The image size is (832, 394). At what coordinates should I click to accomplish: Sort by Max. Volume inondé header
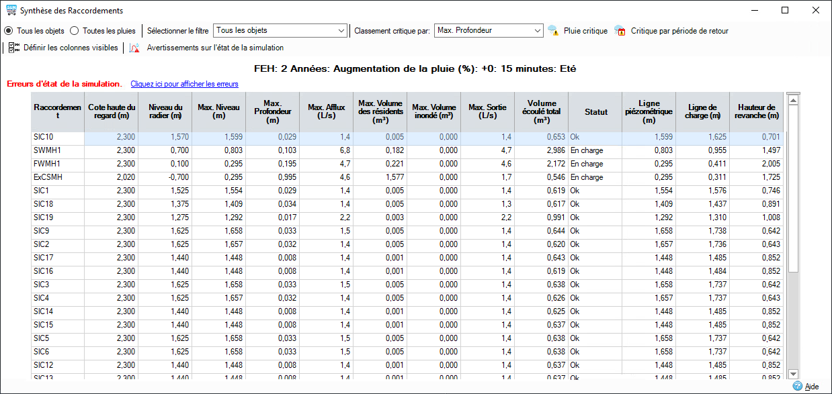(x=434, y=111)
